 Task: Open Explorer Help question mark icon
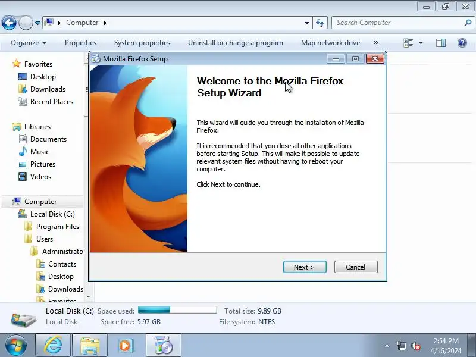pyautogui.click(x=462, y=43)
